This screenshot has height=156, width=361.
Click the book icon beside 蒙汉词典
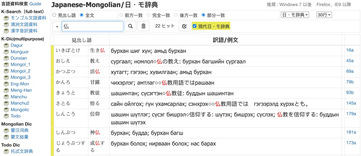tap(6, 130)
